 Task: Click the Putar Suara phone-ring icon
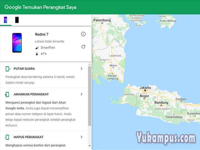pos(8,69)
